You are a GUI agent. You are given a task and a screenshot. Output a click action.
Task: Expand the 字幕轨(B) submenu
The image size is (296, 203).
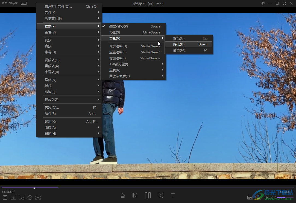click(69, 72)
